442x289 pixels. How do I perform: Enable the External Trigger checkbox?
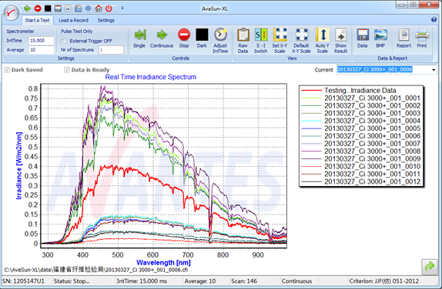tap(64, 41)
